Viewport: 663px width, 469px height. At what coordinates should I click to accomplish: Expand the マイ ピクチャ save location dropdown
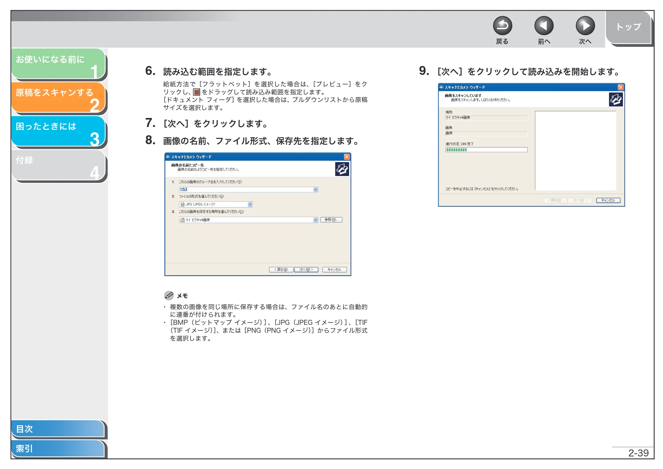316,220
